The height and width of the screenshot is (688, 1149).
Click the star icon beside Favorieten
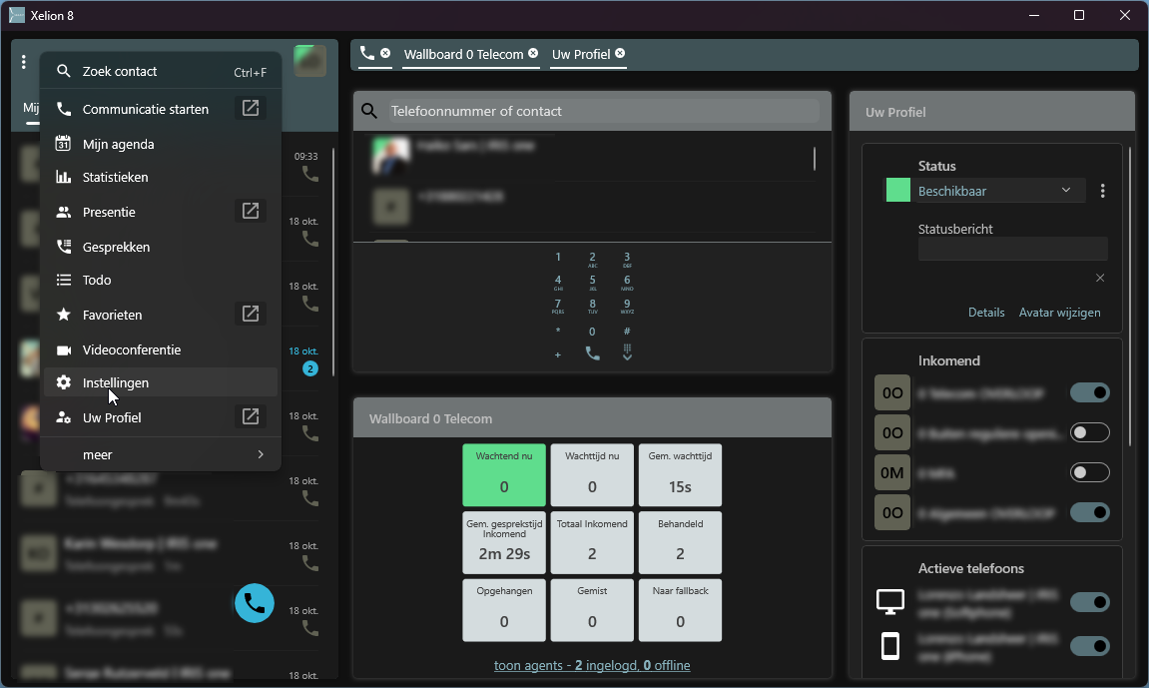(64, 315)
